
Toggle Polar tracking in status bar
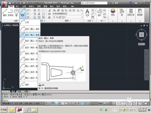coord(59,103)
